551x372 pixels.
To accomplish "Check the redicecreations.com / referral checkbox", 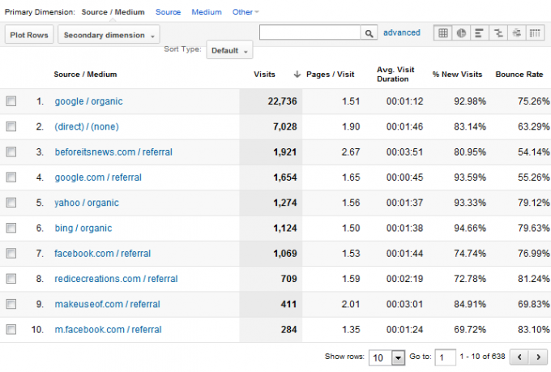I will click(11, 279).
